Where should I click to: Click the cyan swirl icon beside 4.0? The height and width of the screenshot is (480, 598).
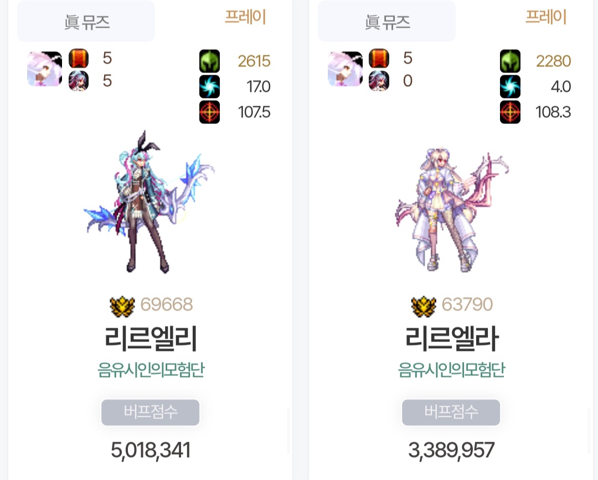[510, 86]
